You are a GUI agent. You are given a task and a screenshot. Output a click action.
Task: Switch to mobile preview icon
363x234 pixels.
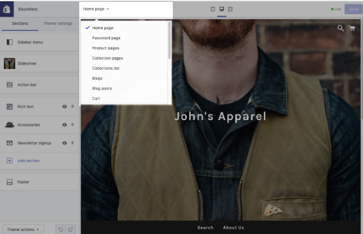(x=213, y=9)
